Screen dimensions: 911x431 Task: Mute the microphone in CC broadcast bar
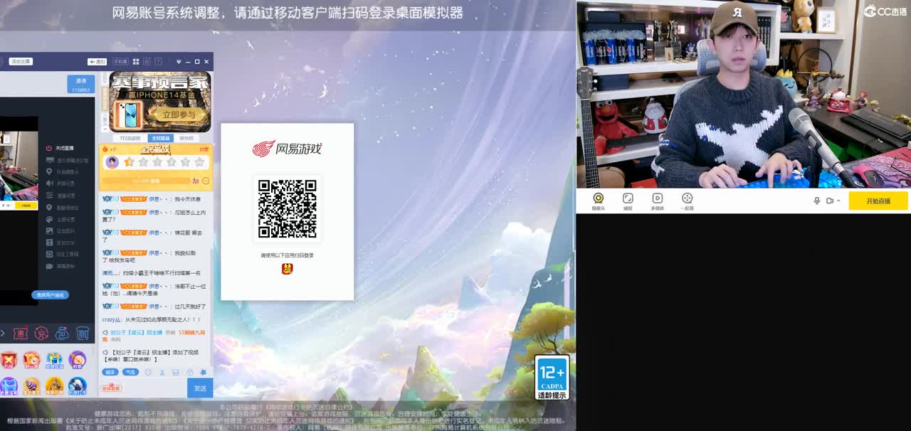(x=817, y=201)
